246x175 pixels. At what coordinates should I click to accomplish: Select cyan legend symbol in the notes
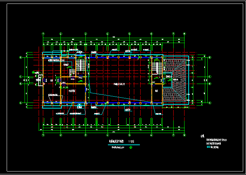point(208,147)
